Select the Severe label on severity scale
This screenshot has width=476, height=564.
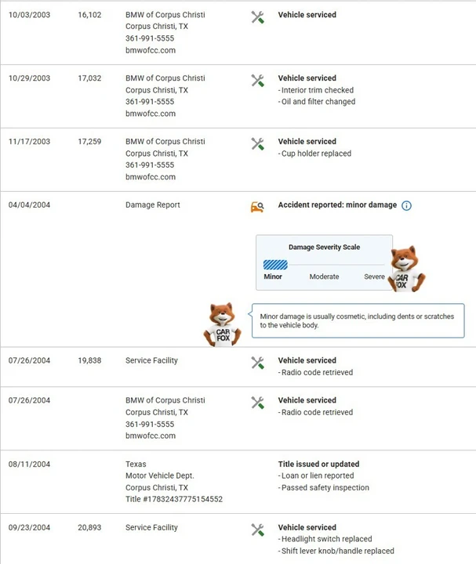[x=374, y=277]
